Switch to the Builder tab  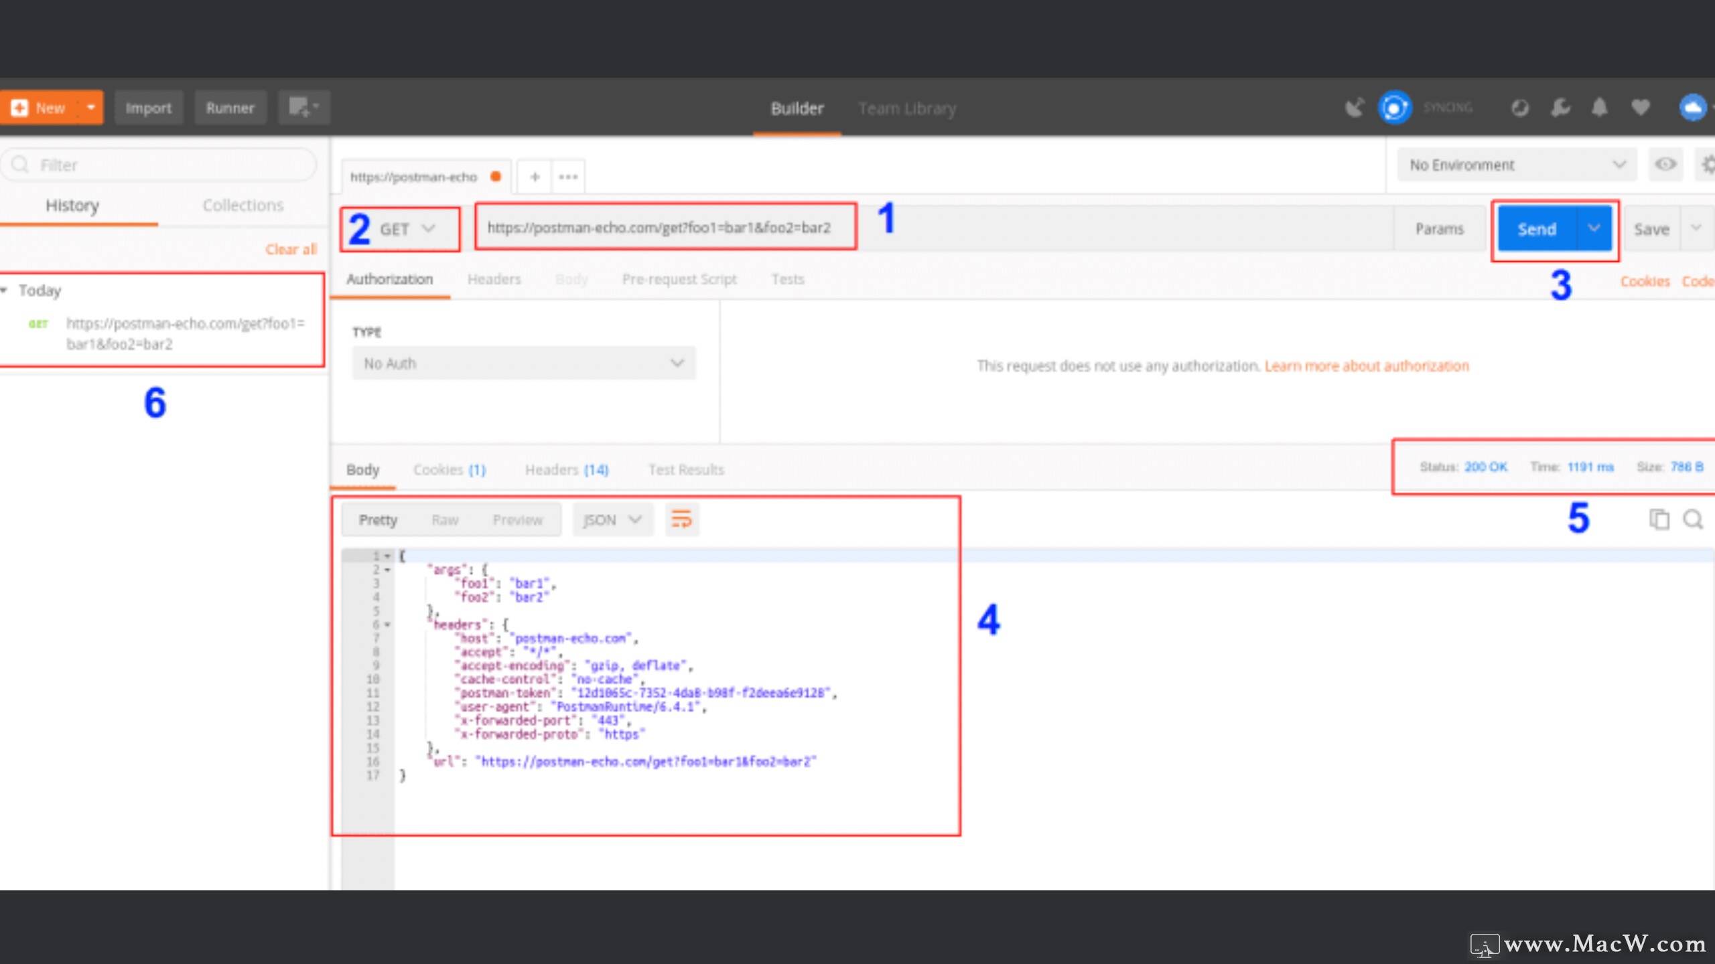pyautogui.click(x=797, y=108)
